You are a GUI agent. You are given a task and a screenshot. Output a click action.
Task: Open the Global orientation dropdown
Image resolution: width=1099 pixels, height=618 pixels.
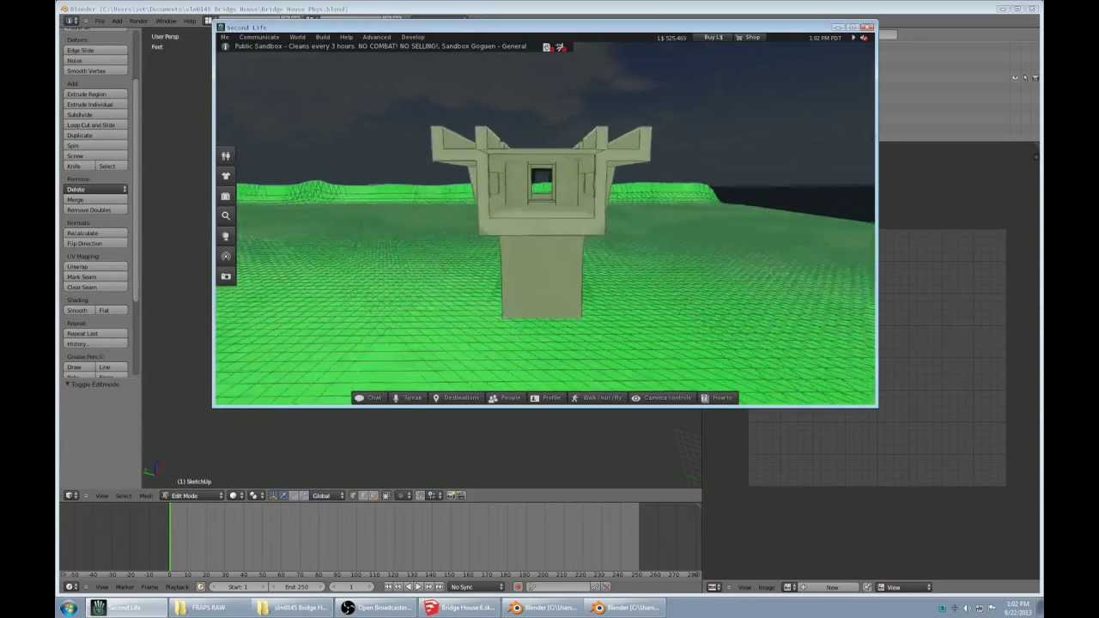[x=327, y=495]
